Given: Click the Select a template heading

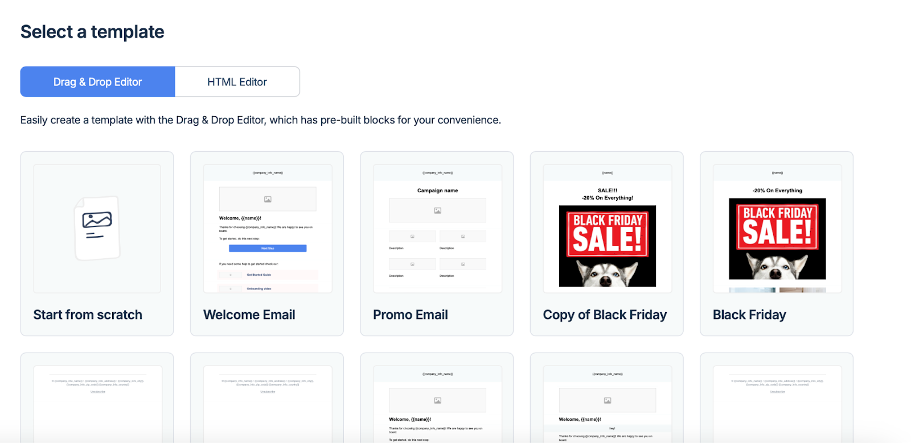Looking at the screenshot, I should point(92,31).
